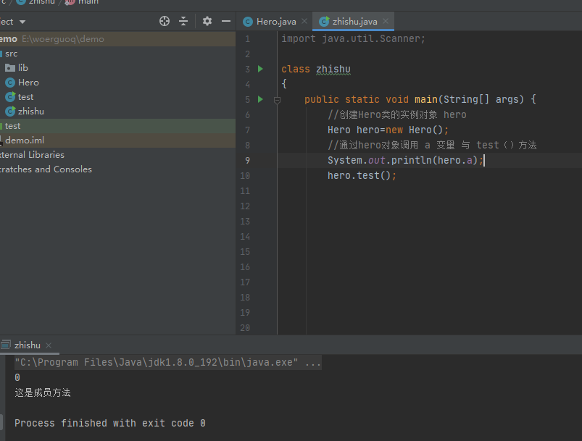Click the class name zhishu in editor
This screenshot has width=582, height=441.
pos(333,70)
